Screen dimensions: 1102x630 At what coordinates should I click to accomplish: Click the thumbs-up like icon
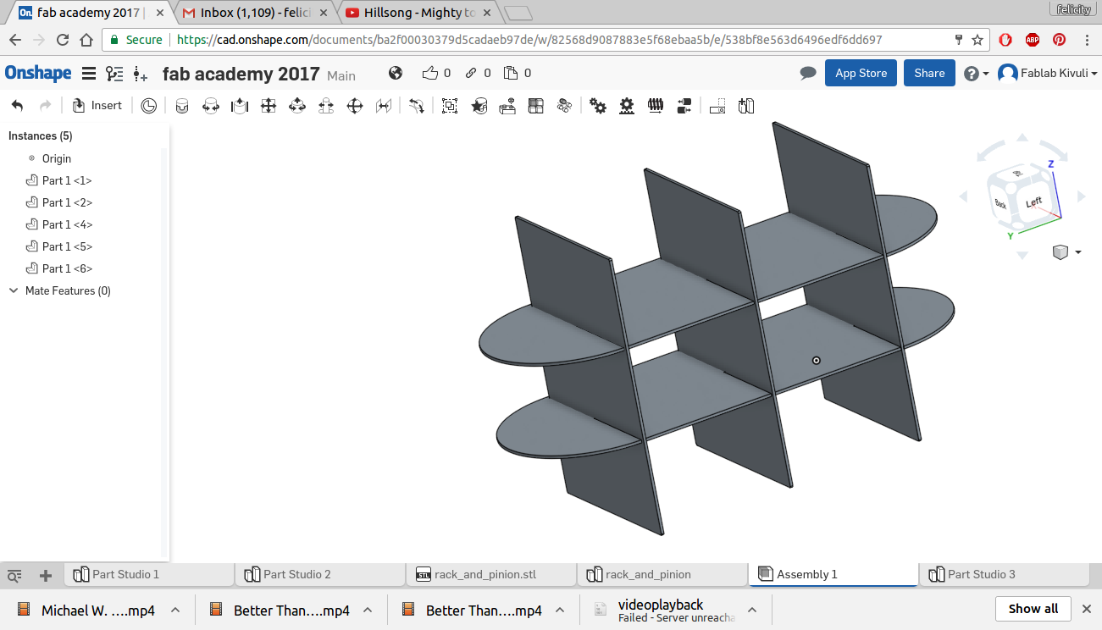click(x=431, y=73)
